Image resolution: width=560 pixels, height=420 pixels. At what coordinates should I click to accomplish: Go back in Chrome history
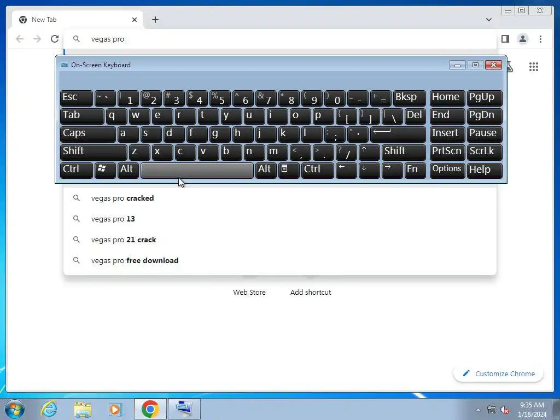(20, 39)
